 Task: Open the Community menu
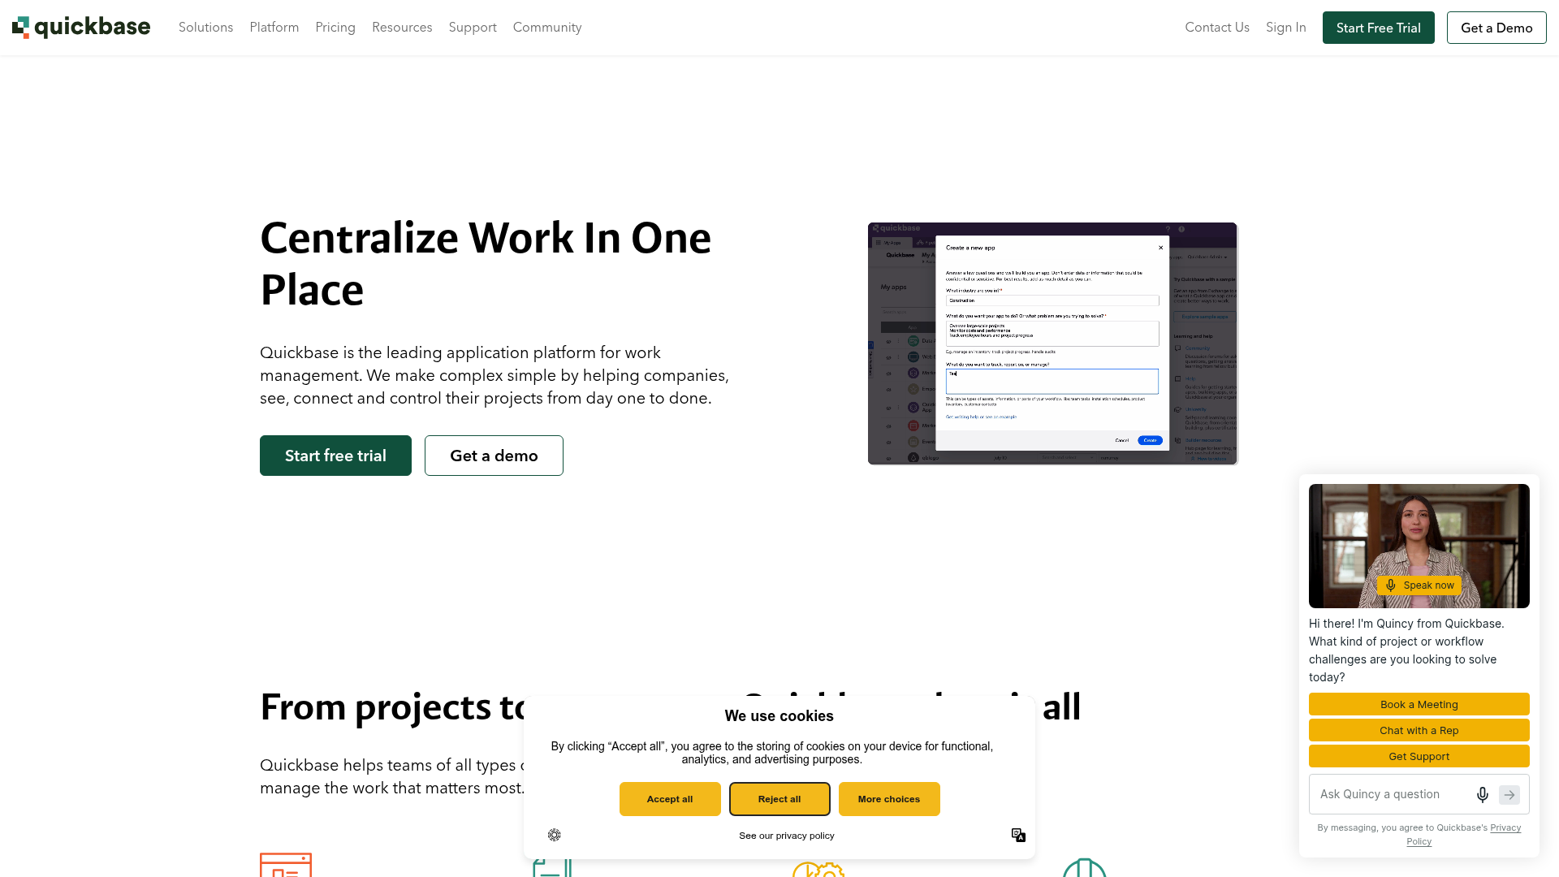[x=547, y=28]
